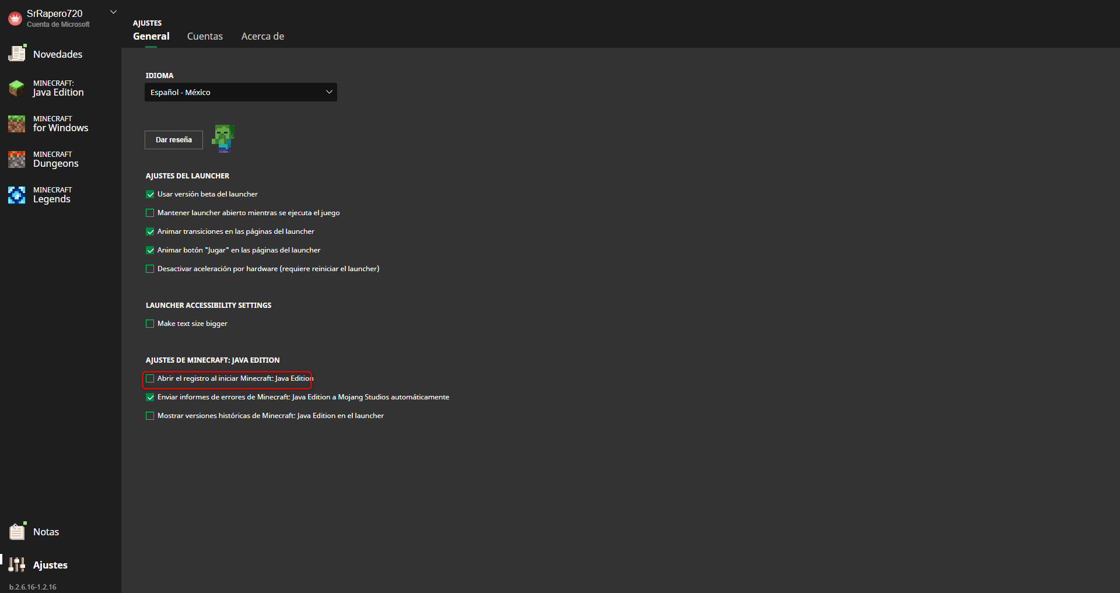
Task: Disable Usar versión beta del launcher
Action: [x=150, y=194]
